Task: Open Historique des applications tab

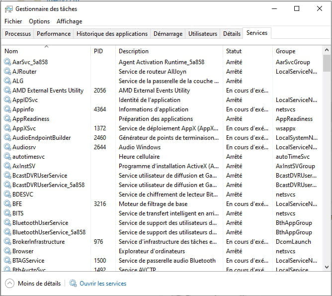Action: tap(112, 34)
